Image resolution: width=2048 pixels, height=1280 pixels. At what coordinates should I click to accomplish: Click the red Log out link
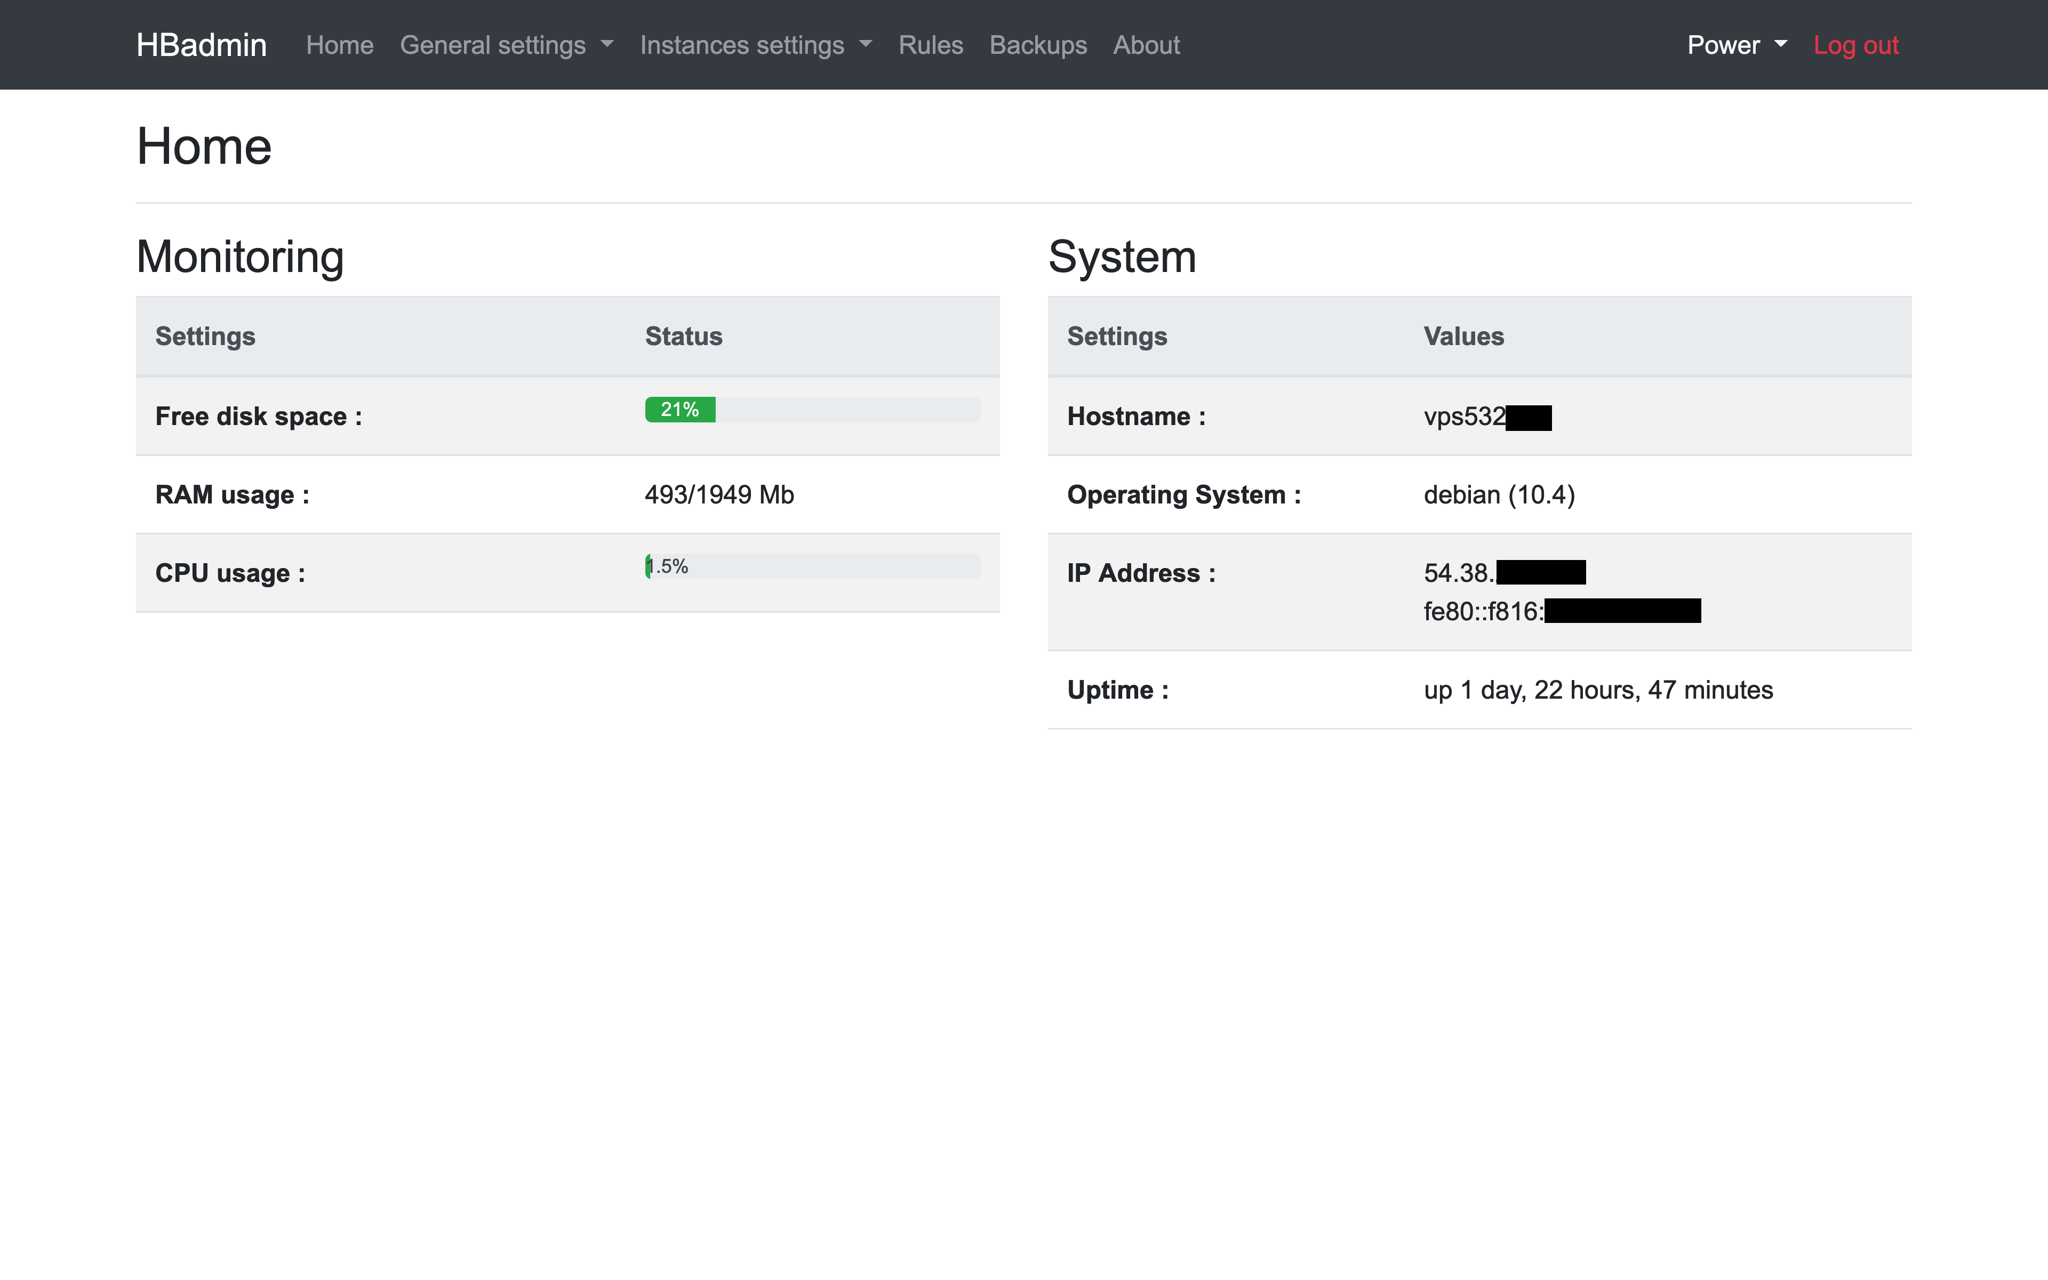[1855, 45]
